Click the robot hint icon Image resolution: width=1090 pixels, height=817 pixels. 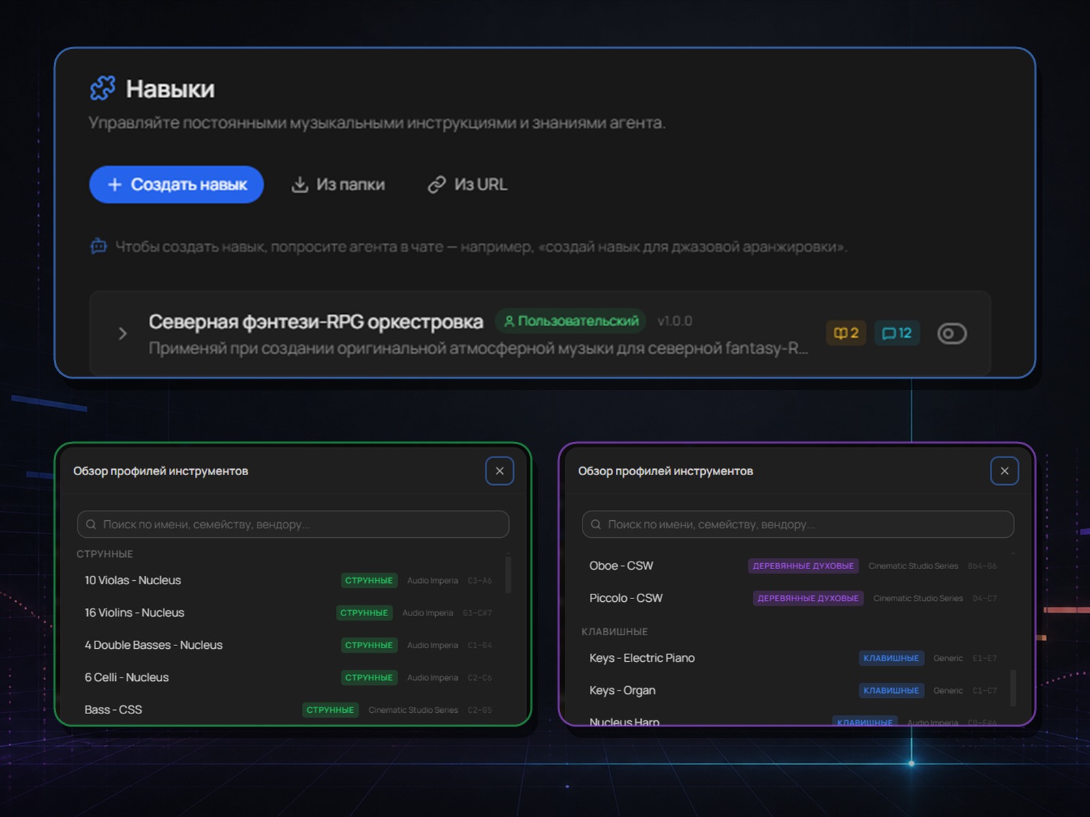[99, 246]
